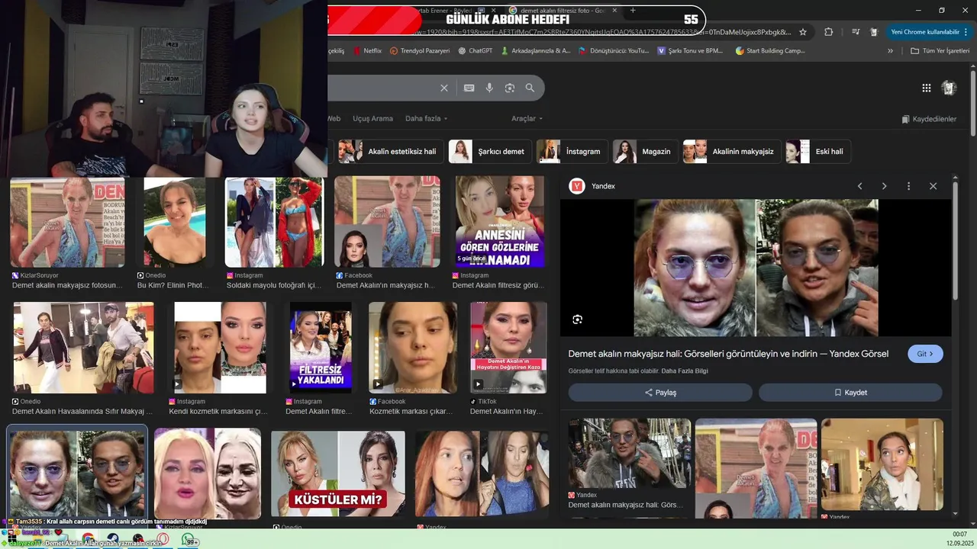Open Google Lens image search
The height and width of the screenshot is (549, 977).
coord(510,88)
